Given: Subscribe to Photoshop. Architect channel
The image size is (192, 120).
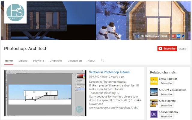Looking at the screenshot, I should (x=167, y=48).
